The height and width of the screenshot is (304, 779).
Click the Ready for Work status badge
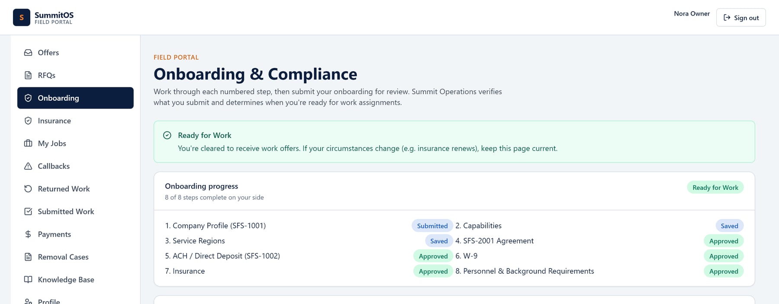point(715,187)
